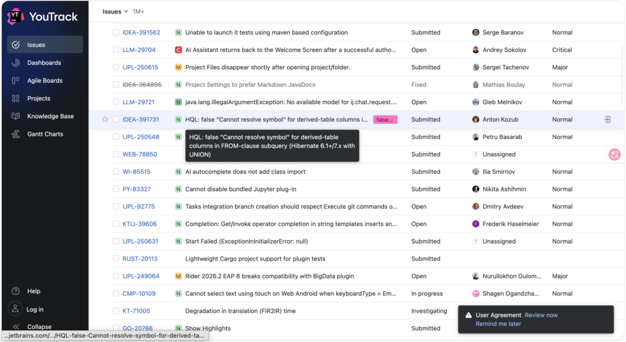The width and height of the screenshot is (626, 342).
Task: Click 'In progress' status for CMP-10109
Action: pyautogui.click(x=427, y=293)
